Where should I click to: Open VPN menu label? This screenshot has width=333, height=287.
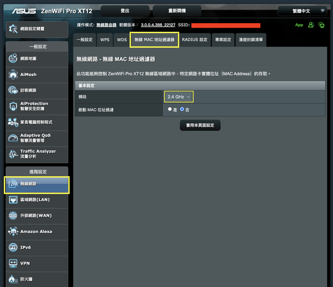(25, 263)
